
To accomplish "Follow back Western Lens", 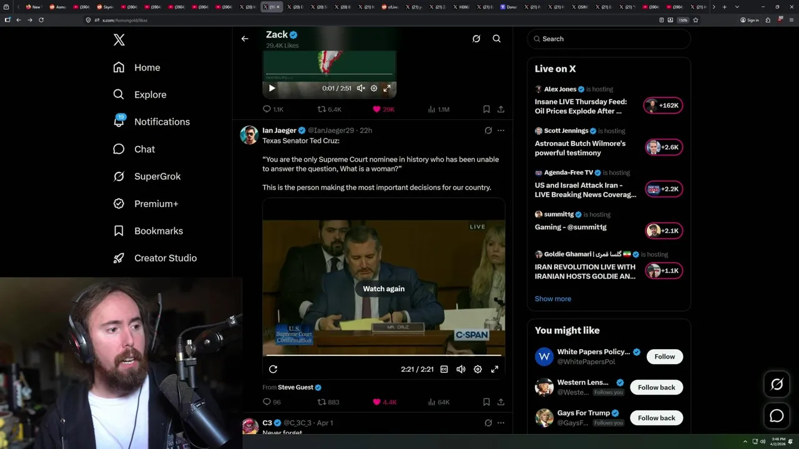I will click(x=657, y=387).
